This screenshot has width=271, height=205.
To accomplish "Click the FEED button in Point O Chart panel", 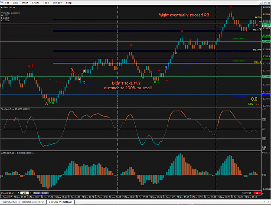I will (36, 193).
